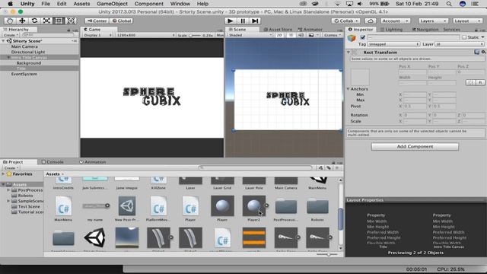The image size is (487, 274).
Task: Adjust the Game view Scale slider
Action: [x=195, y=35]
